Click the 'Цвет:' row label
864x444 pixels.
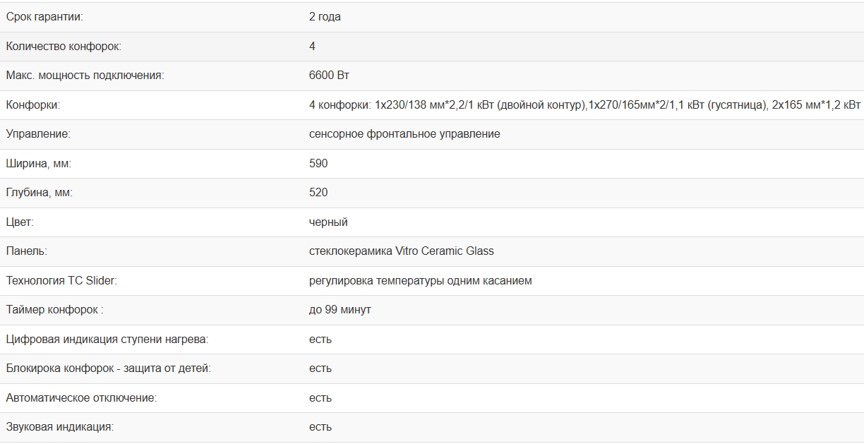point(20,222)
